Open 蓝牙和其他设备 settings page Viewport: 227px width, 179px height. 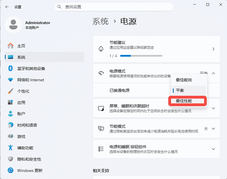45,68
